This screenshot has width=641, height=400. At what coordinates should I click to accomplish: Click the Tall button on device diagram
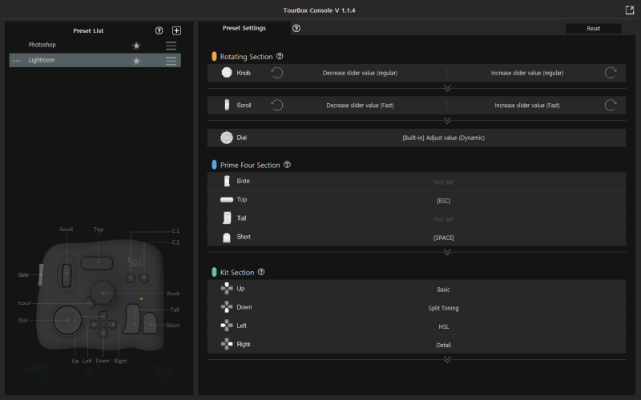coord(131,318)
